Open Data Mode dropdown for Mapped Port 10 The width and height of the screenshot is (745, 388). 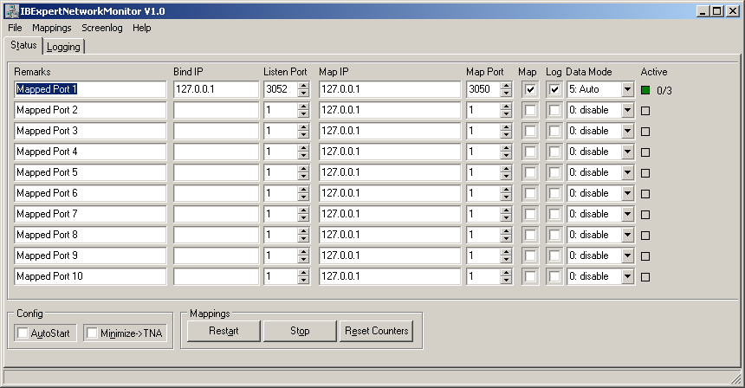[x=628, y=276]
